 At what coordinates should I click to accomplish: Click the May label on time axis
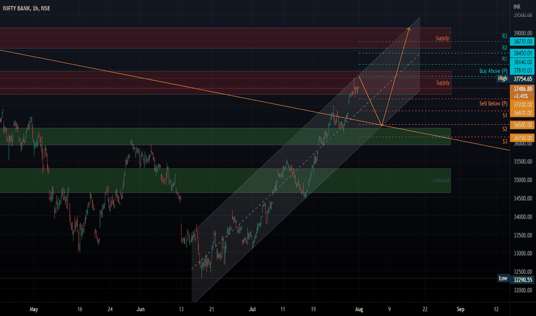(x=34, y=310)
